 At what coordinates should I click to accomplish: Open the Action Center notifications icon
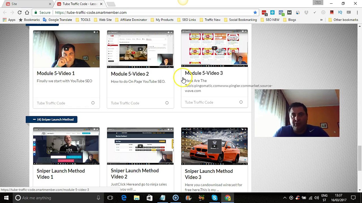tap(354, 198)
